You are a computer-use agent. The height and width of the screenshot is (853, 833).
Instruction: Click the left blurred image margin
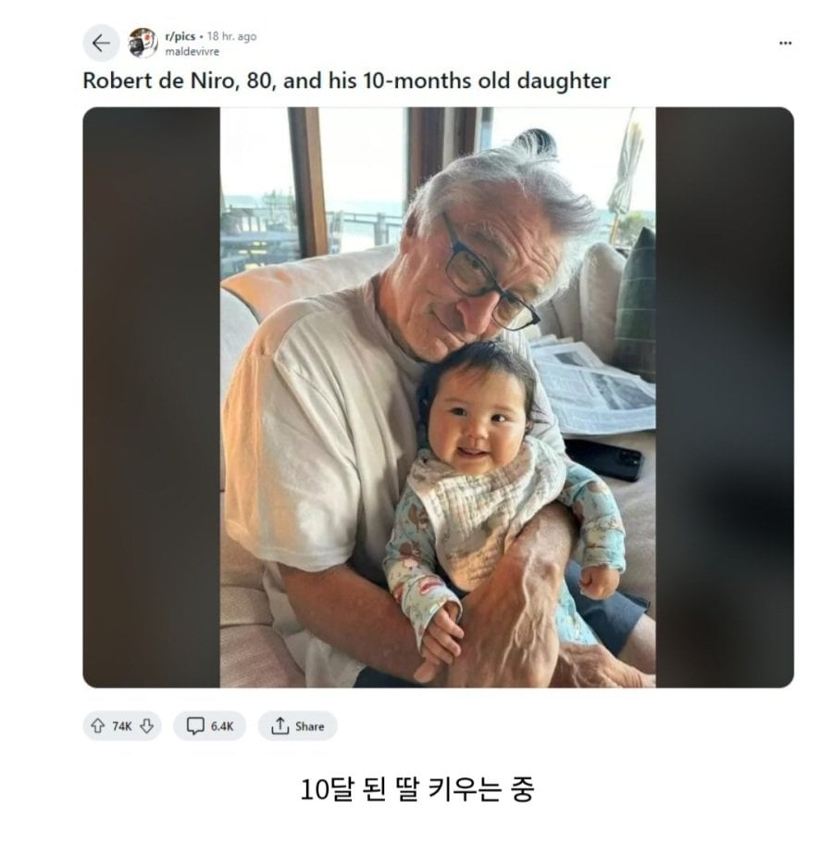point(151,397)
